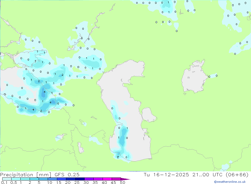The image size is (251, 184).
Task: Select the "40" legend scale label
Action: pyautogui.click(x=104, y=182)
